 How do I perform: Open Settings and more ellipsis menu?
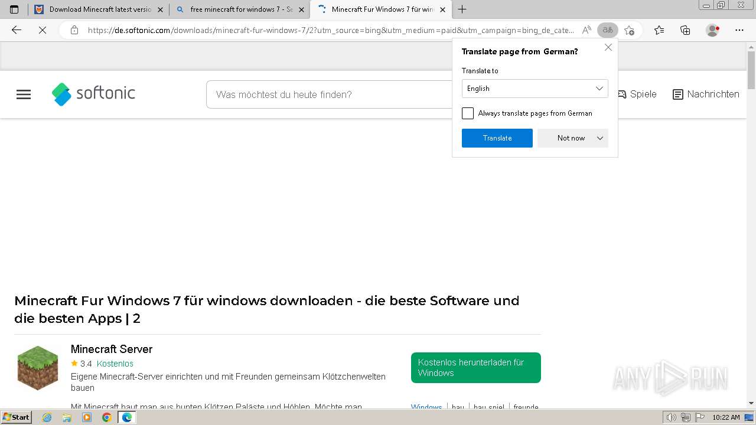pyautogui.click(x=739, y=30)
